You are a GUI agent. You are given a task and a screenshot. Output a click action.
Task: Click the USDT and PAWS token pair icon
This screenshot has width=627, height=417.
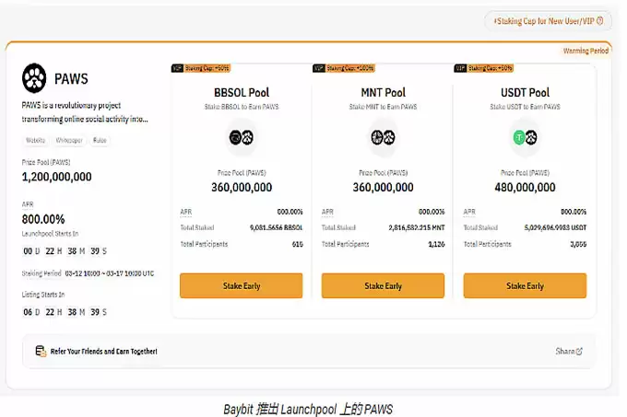[525, 138]
